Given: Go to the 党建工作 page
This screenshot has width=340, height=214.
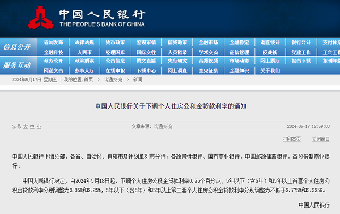Looking at the screenshot, I should [301, 52].
